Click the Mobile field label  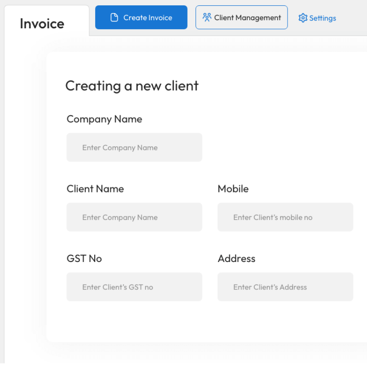[x=233, y=189]
